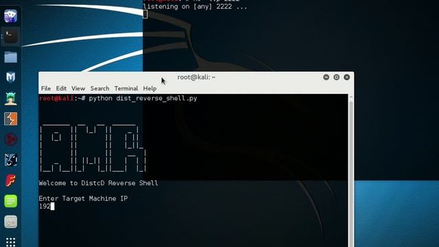Open the Edit menu in the terminal
The image size is (439, 247).
[x=61, y=89]
